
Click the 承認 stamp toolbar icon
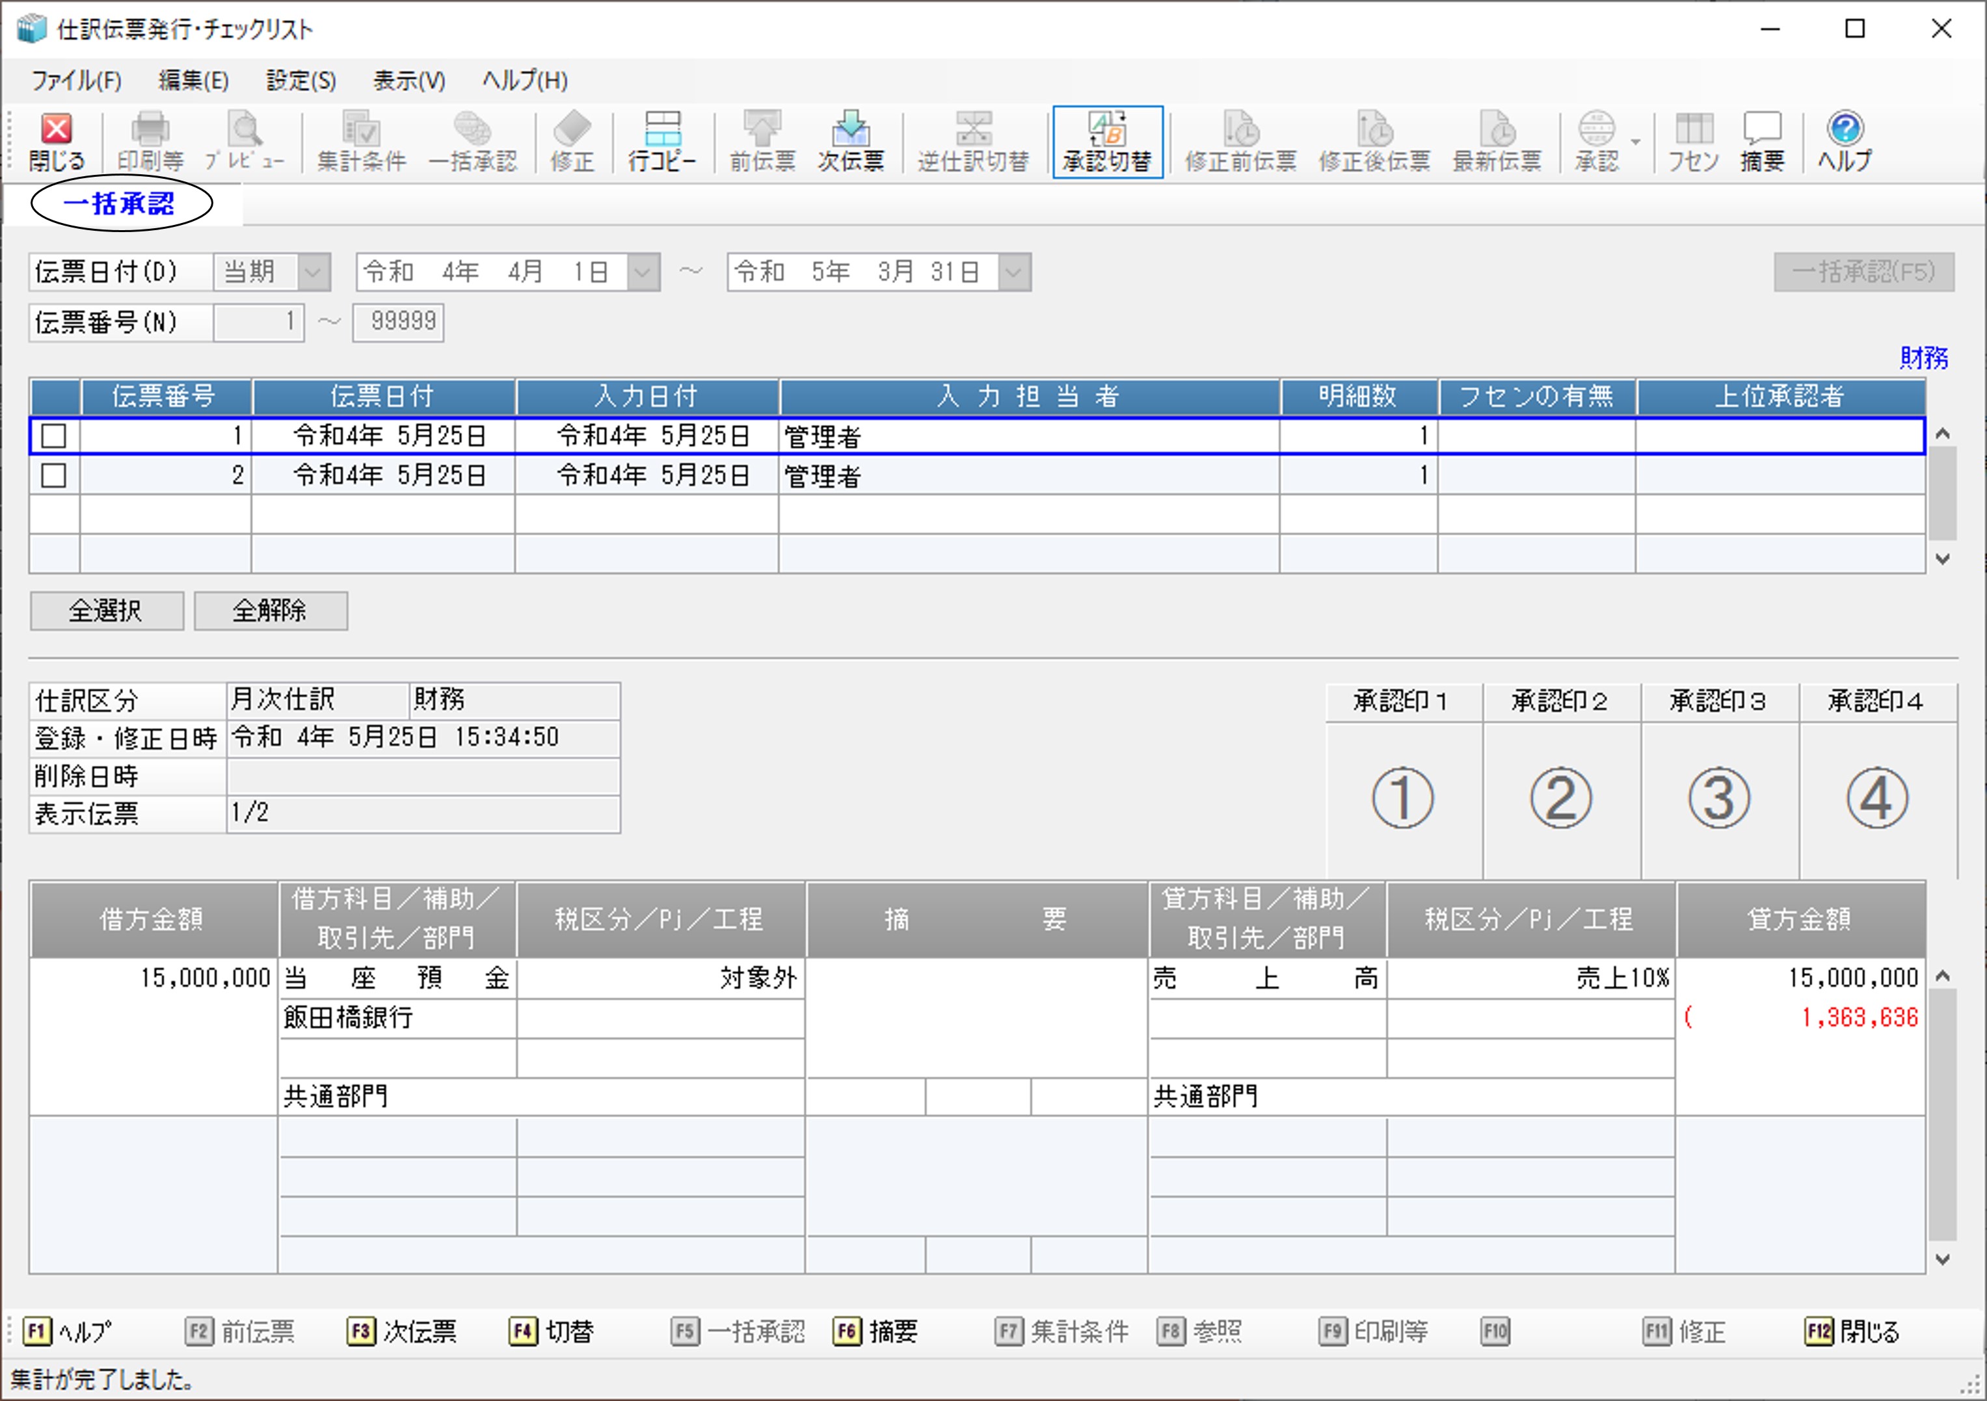click(x=1597, y=142)
